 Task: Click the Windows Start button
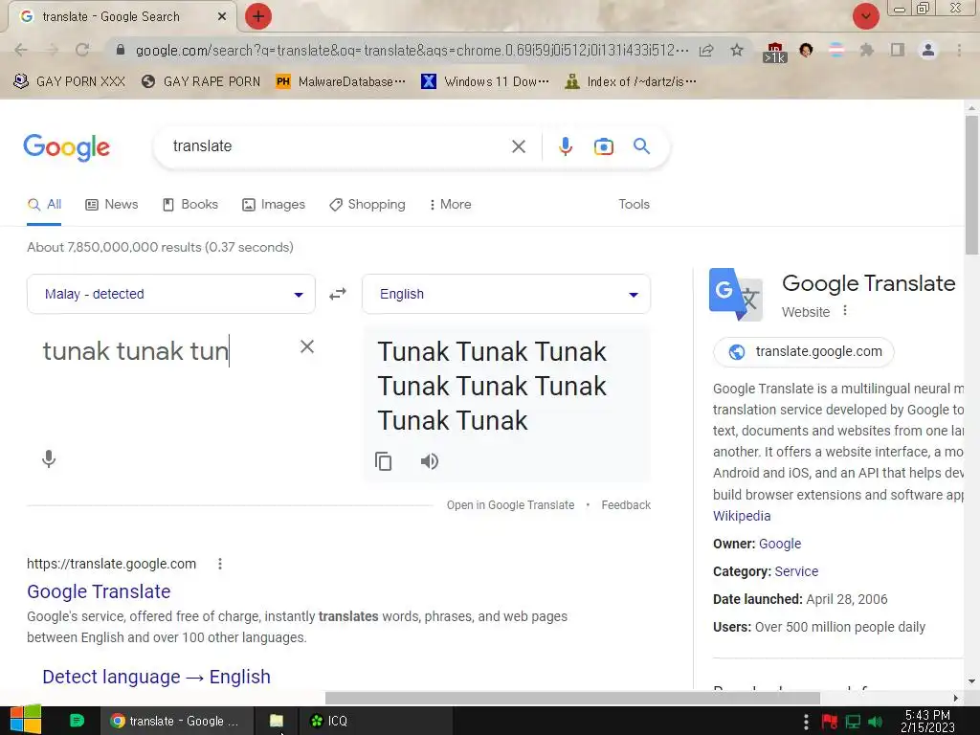click(x=26, y=720)
